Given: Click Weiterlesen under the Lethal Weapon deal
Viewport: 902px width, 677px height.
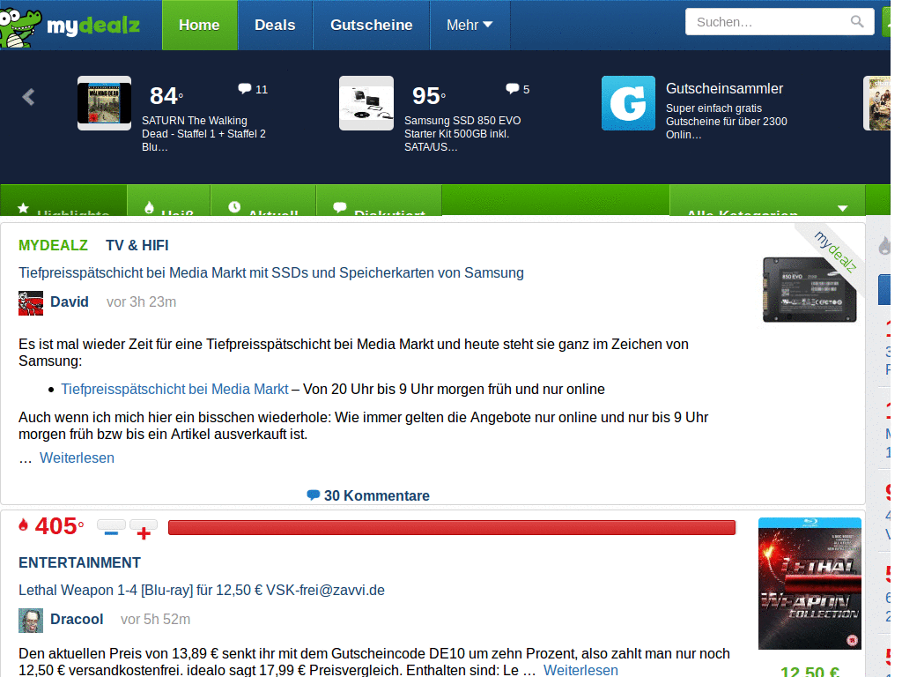Looking at the screenshot, I should click(x=580, y=670).
